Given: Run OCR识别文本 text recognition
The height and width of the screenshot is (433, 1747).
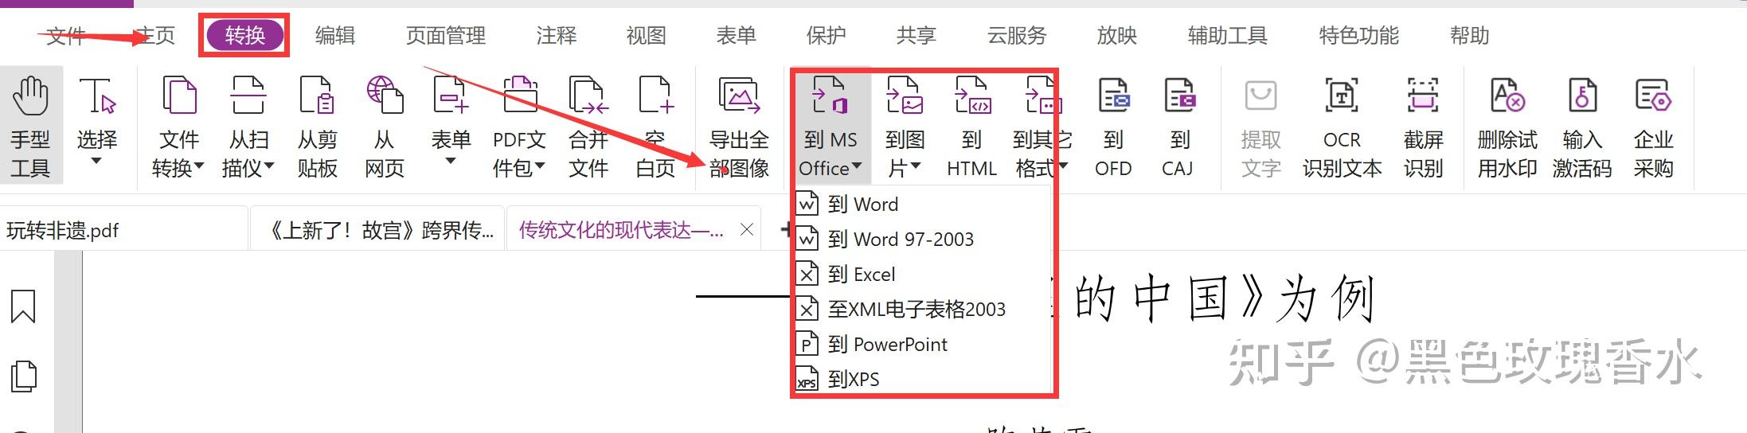Looking at the screenshot, I should click(1342, 126).
